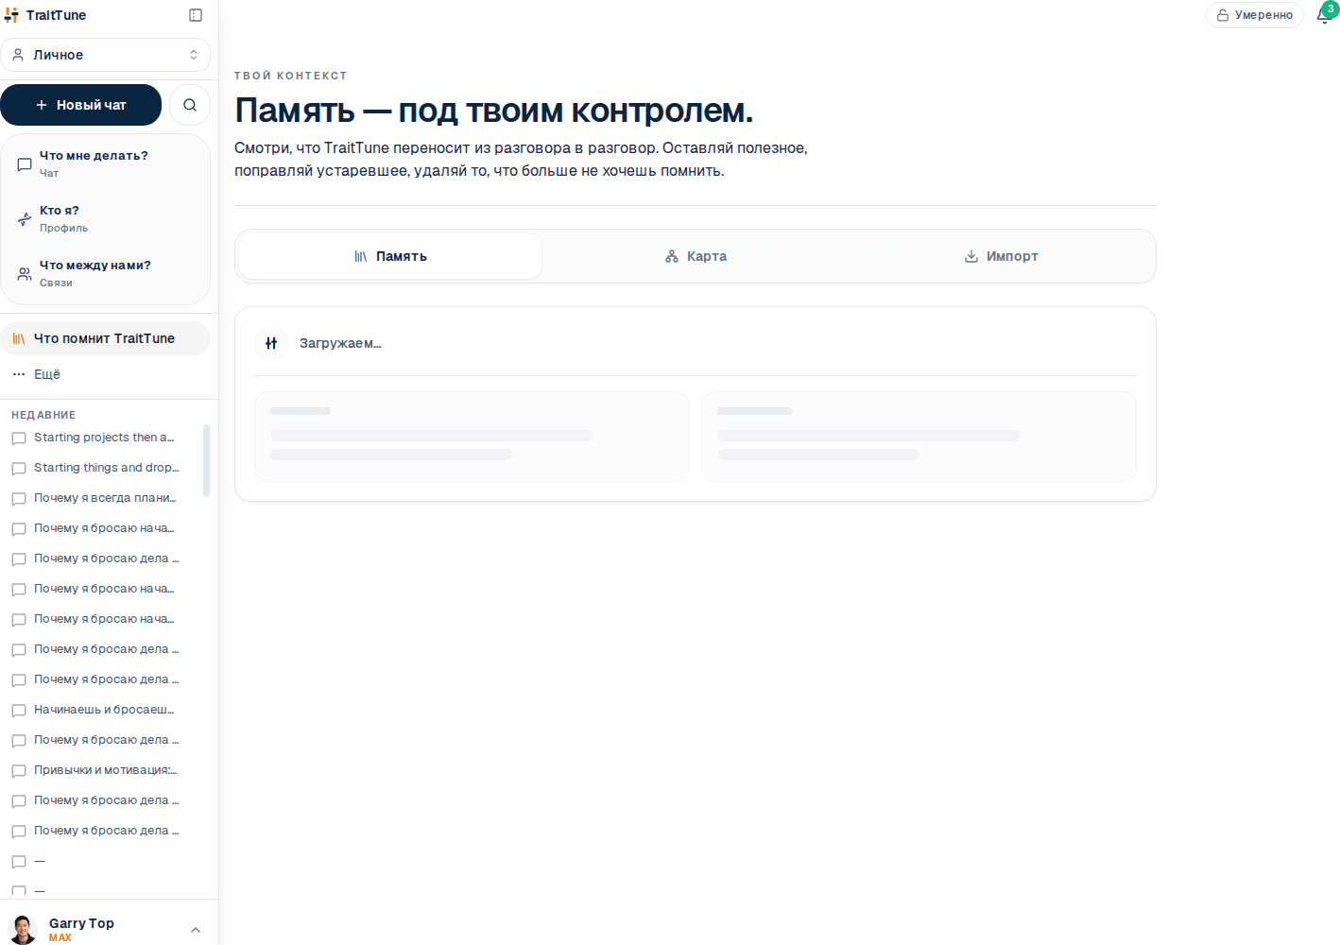The height and width of the screenshot is (945, 1340).
Task: Switch to the Карта tab
Action: [x=696, y=256]
